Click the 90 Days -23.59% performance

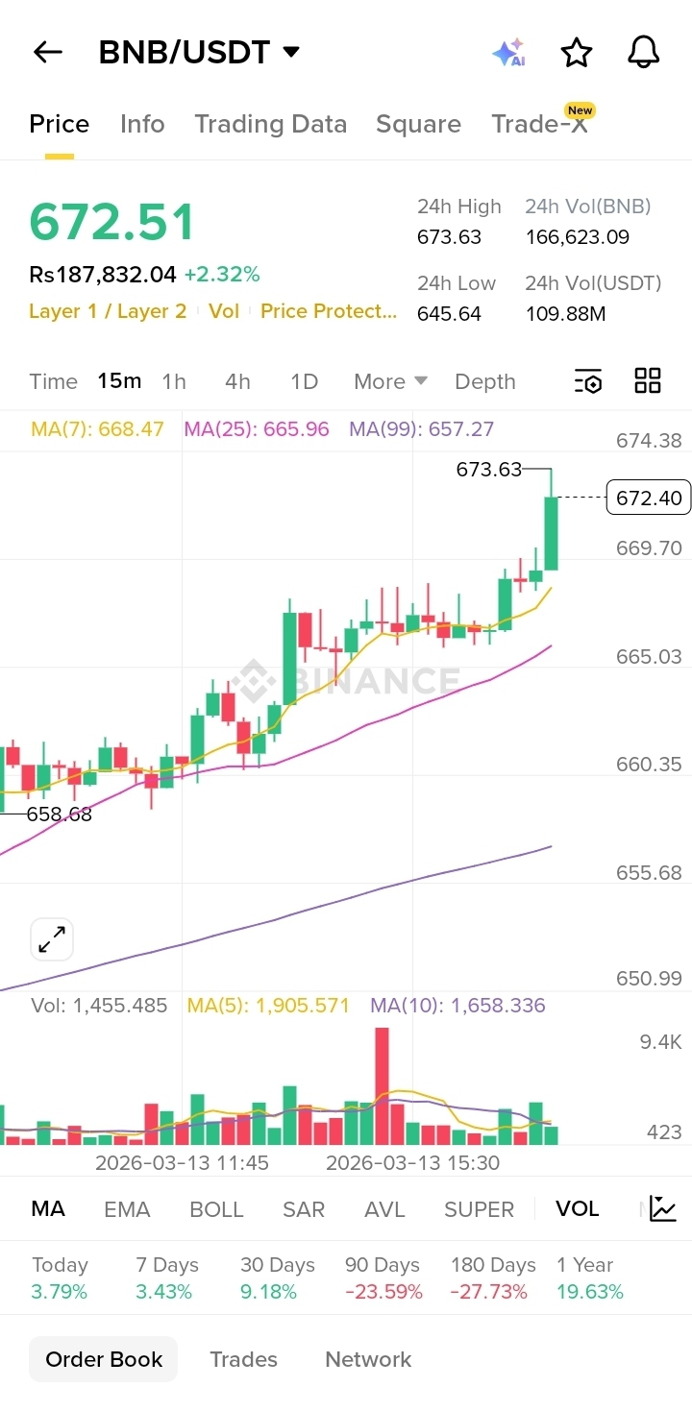click(383, 1278)
